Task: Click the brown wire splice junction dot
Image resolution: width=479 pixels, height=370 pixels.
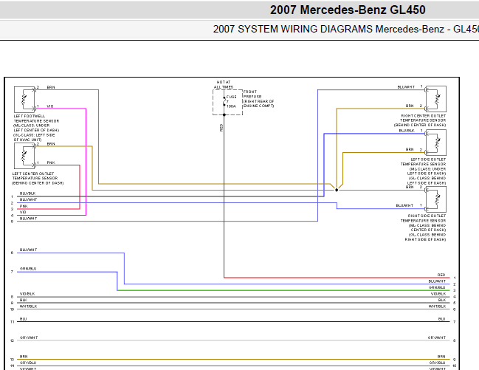Action: tap(337, 190)
